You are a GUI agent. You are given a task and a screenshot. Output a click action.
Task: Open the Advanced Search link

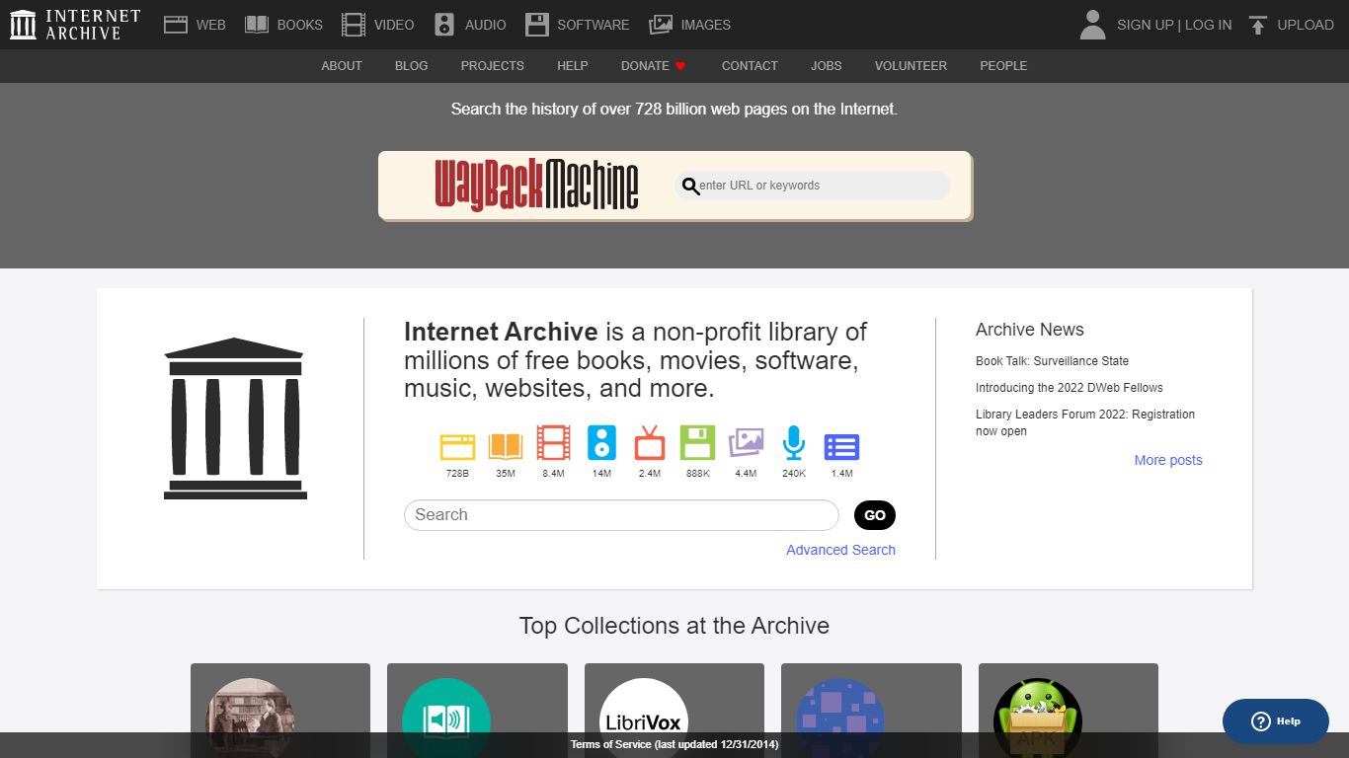click(840, 550)
